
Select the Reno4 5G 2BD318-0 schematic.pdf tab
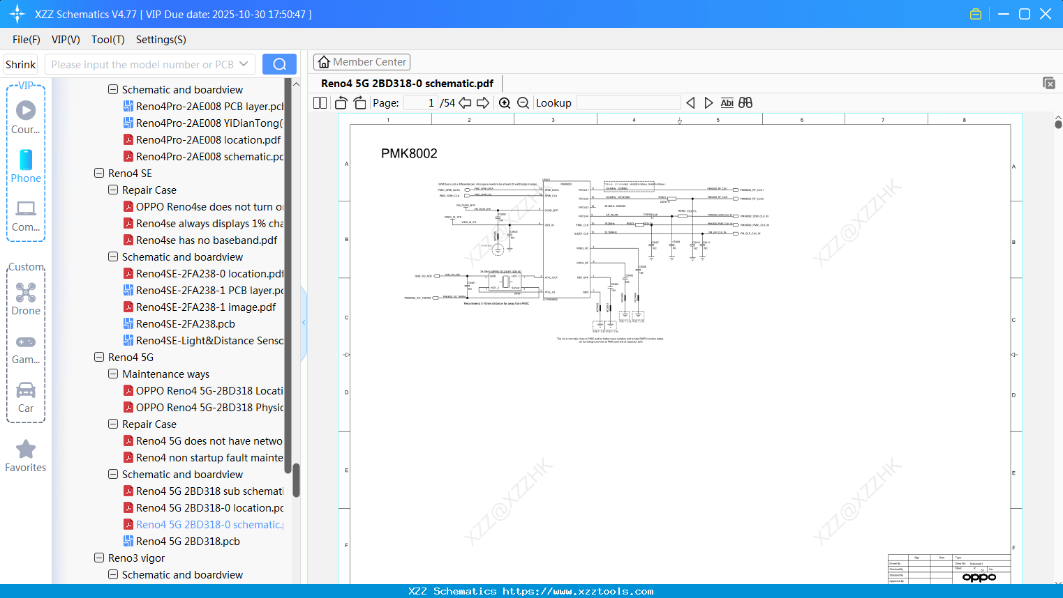pyautogui.click(x=407, y=84)
